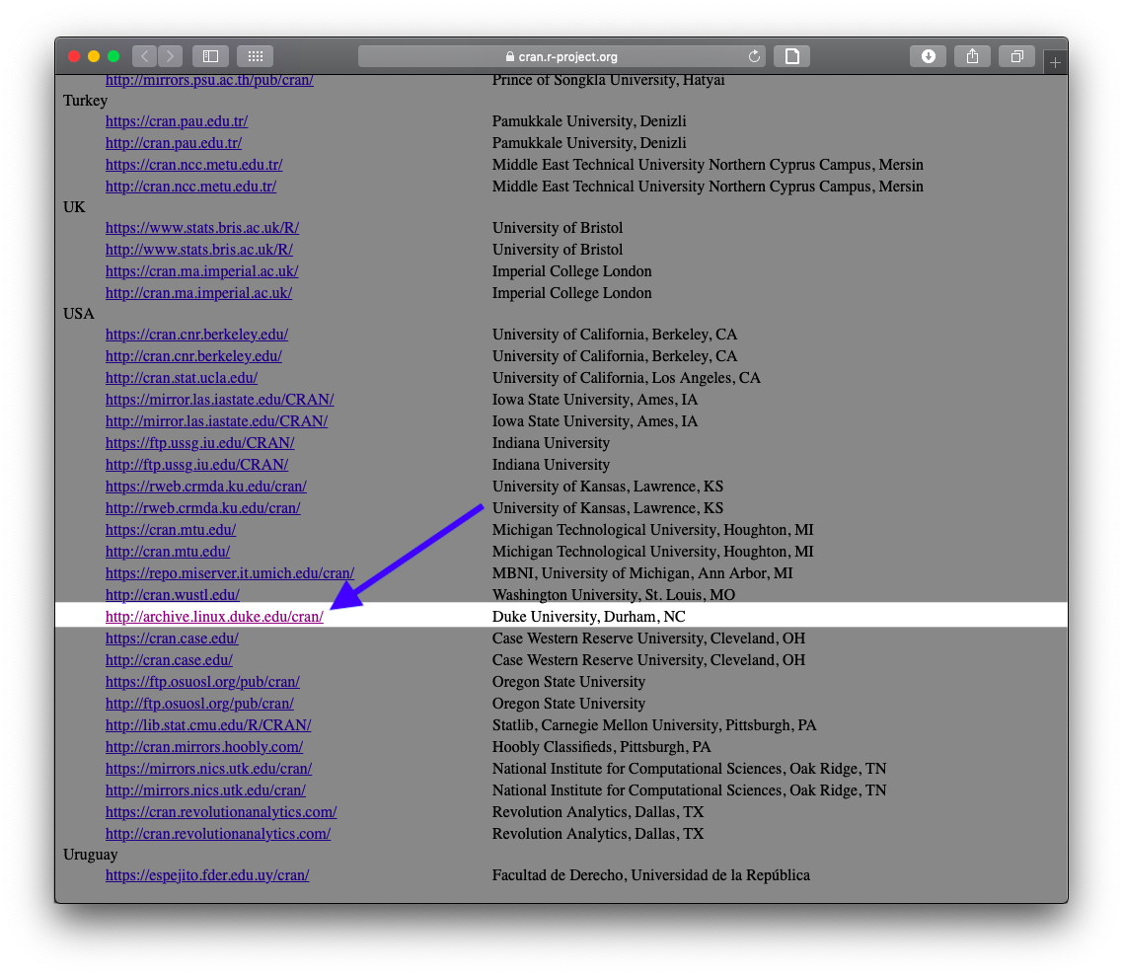Open https://cran.case.edu/ link
The height and width of the screenshot is (976, 1123).
click(172, 638)
